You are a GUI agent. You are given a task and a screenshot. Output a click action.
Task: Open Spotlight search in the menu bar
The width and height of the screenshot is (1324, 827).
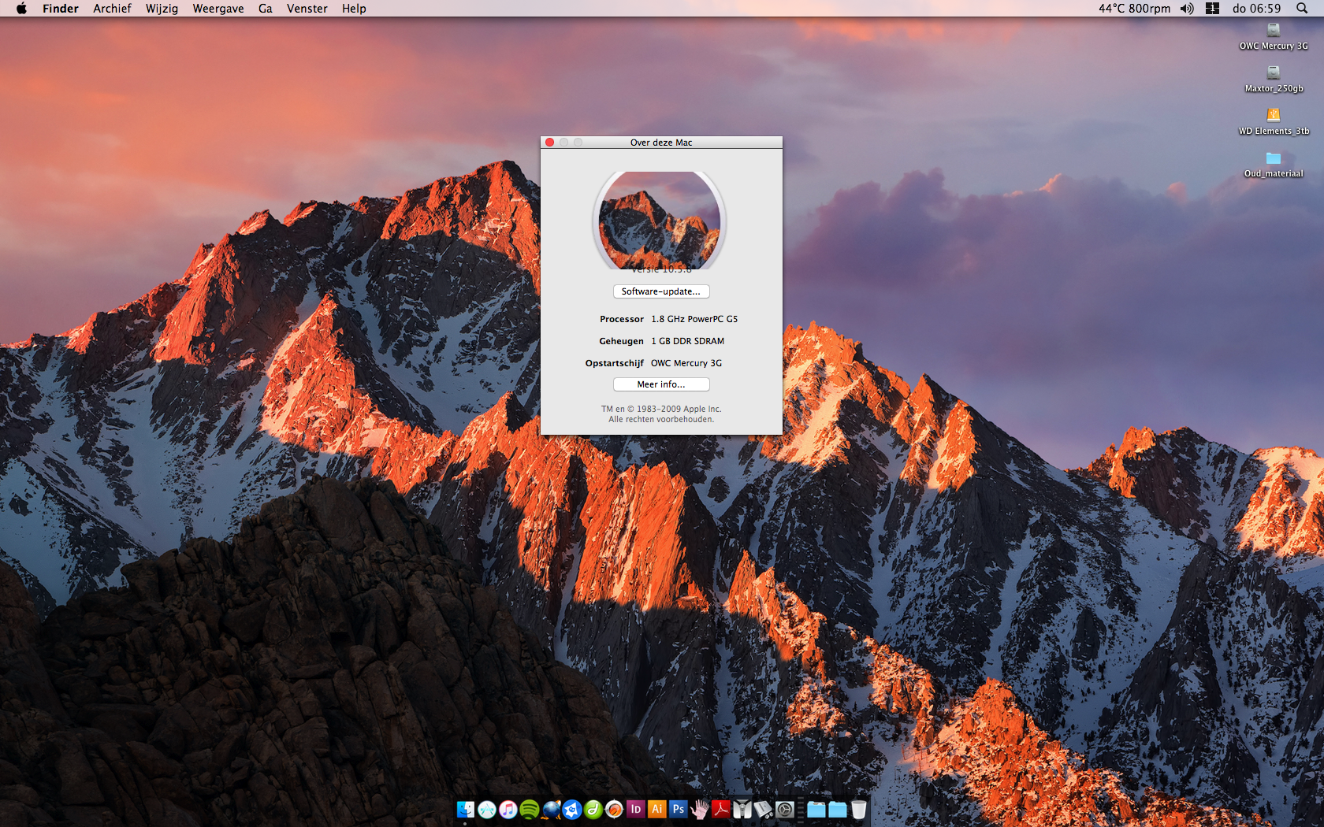1302,9
